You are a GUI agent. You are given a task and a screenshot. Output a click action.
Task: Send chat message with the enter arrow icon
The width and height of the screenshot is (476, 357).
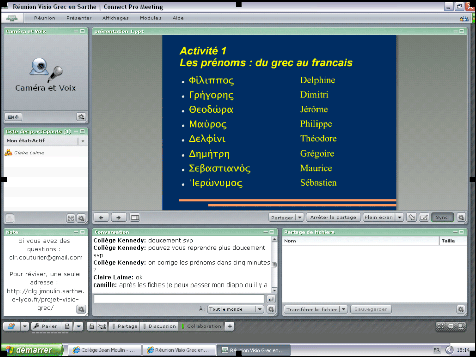271,299
